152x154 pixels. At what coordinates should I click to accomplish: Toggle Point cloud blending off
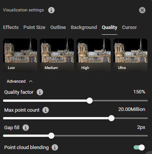click(x=139, y=148)
